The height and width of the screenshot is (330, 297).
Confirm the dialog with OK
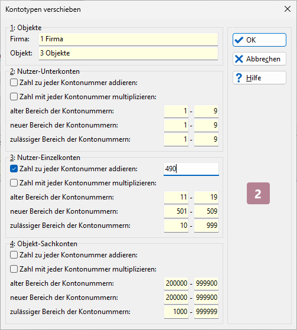click(259, 40)
